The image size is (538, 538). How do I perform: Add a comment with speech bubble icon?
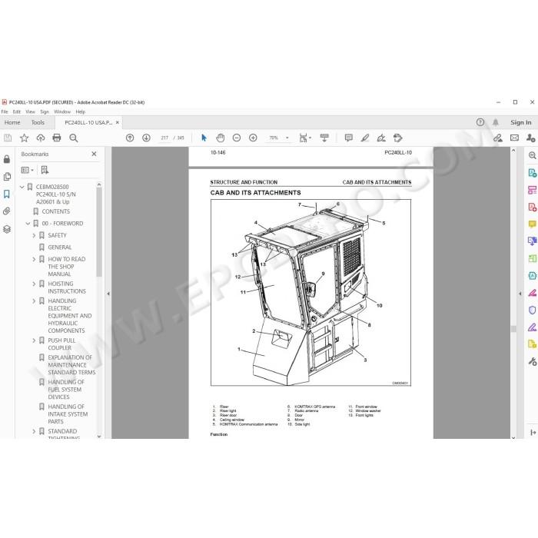click(x=349, y=138)
